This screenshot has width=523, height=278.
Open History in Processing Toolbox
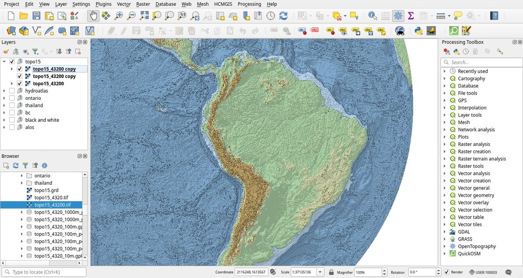pyautogui.click(x=466, y=51)
